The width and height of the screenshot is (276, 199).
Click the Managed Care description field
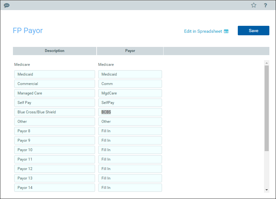[x=55, y=93]
